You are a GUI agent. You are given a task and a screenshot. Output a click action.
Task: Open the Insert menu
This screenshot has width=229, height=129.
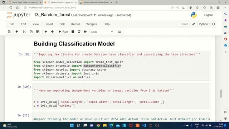(x=49, y=24)
